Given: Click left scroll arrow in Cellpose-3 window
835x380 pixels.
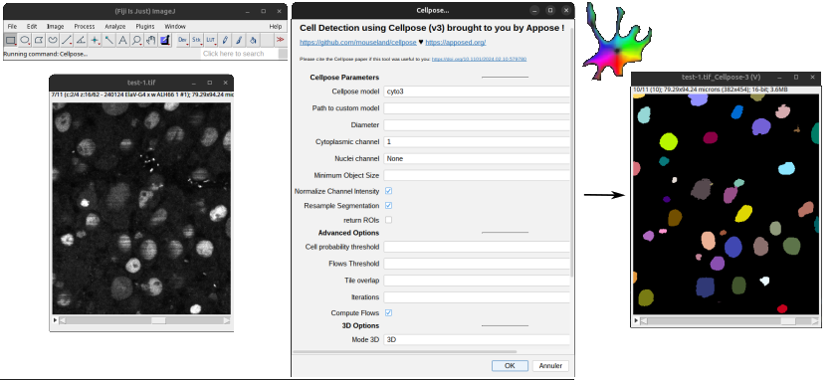Looking at the screenshot, I should click(643, 321).
